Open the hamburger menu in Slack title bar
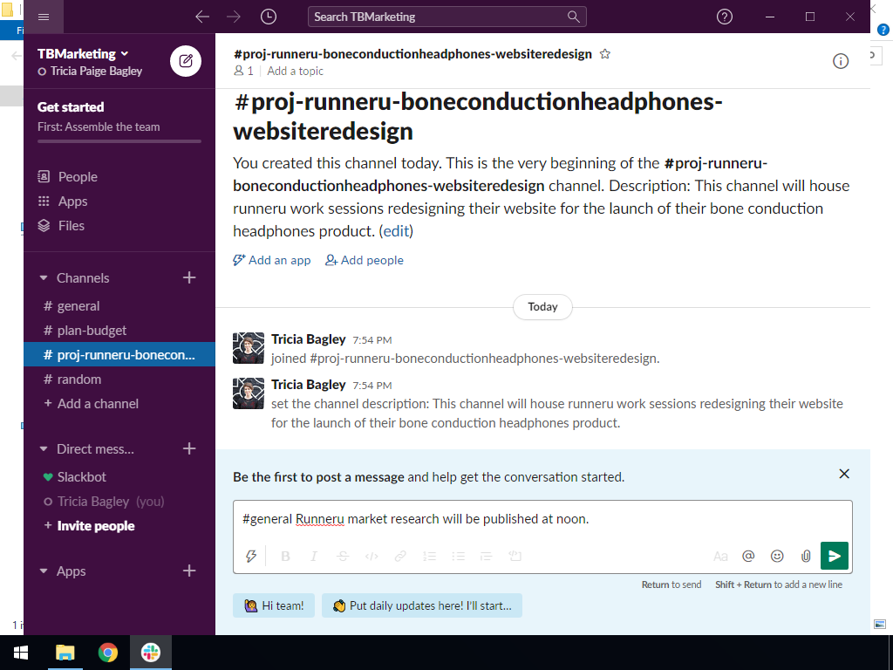 click(44, 17)
